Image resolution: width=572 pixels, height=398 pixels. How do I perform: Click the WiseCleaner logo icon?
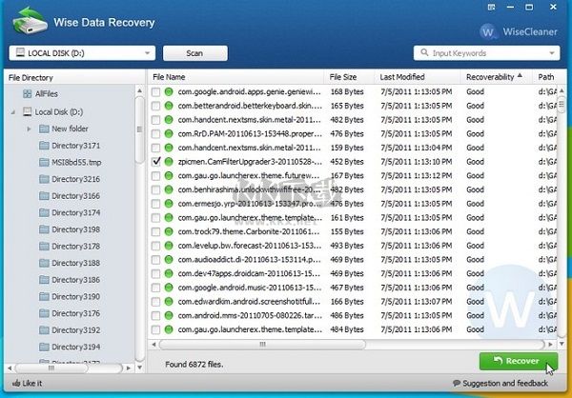pyautogui.click(x=489, y=31)
